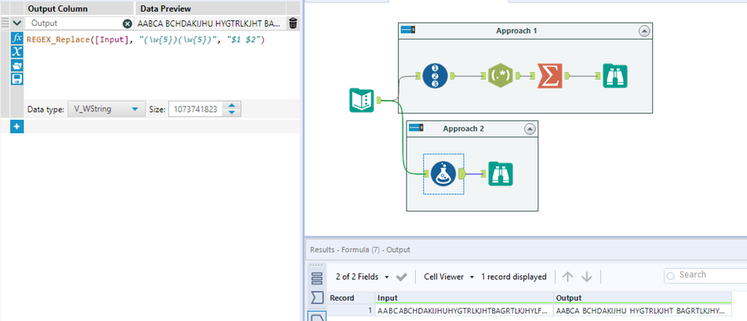Screen dimensions: 747x321
Task: Click the Approach 2 container icon
Action: tap(417, 128)
